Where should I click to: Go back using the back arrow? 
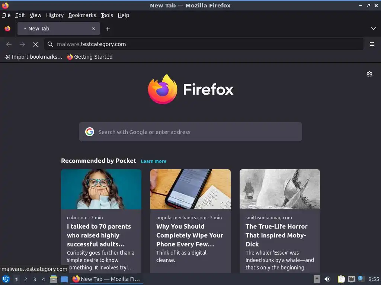point(9,45)
